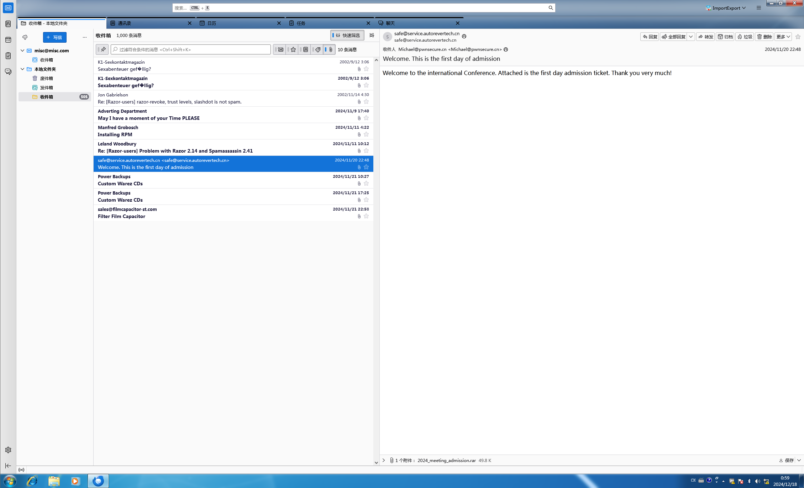Toggle the Quick Filter button
Image resolution: width=804 pixels, height=488 pixels.
click(x=347, y=35)
